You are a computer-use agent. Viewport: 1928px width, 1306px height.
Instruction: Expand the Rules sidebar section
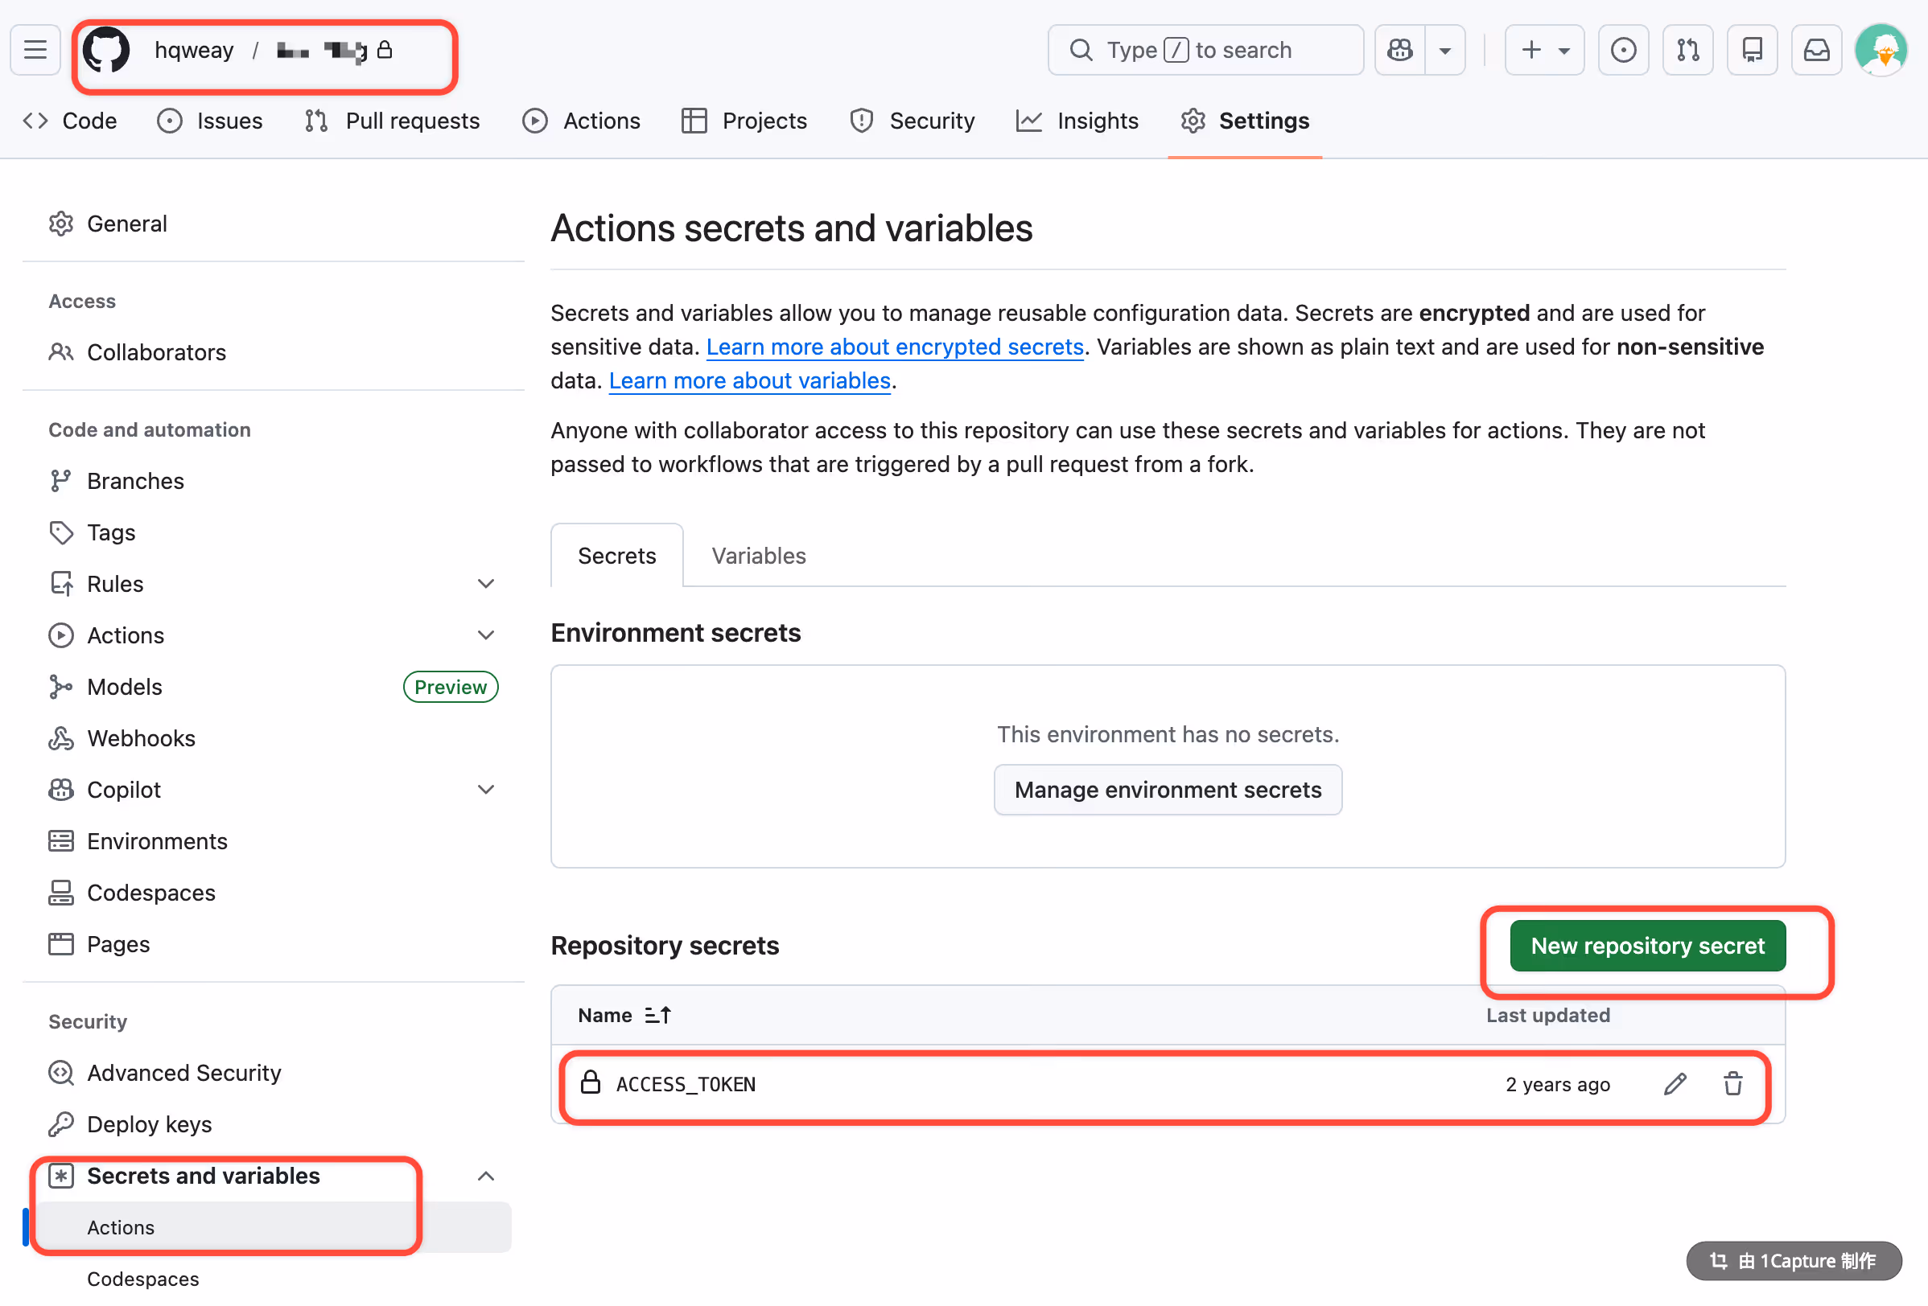486,584
